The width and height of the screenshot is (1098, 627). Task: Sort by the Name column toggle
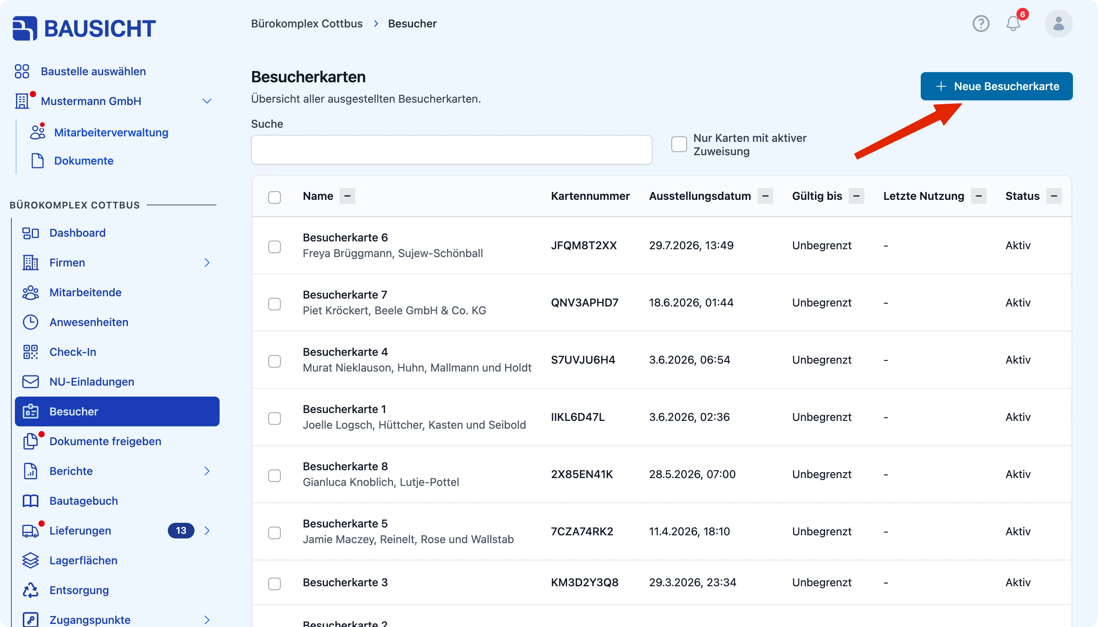tap(347, 196)
